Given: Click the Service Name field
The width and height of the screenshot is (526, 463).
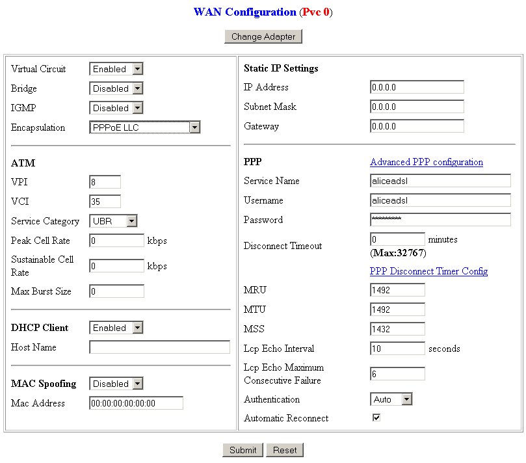Looking at the screenshot, I should [x=440, y=181].
